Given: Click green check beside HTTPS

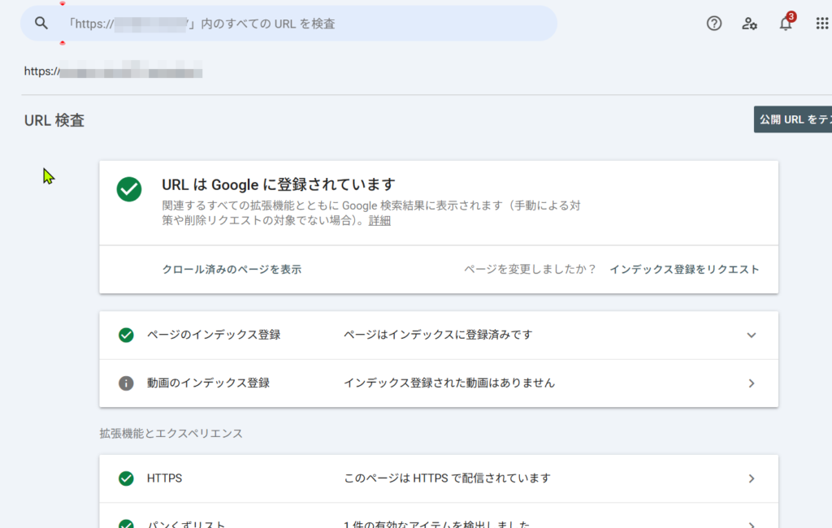Looking at the screenshot, I should tap(126, 478).
